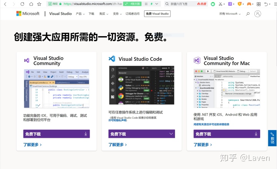Screen dimensions: 277x169
Task: Click the Visual Studio Code card title
Action: [140, 59]
